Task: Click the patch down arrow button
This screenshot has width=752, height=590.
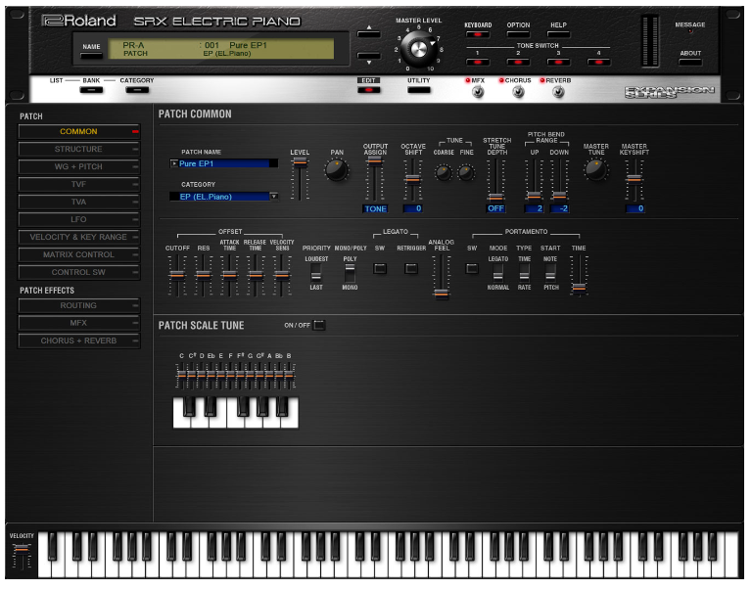Action: [x=369, y=58]
